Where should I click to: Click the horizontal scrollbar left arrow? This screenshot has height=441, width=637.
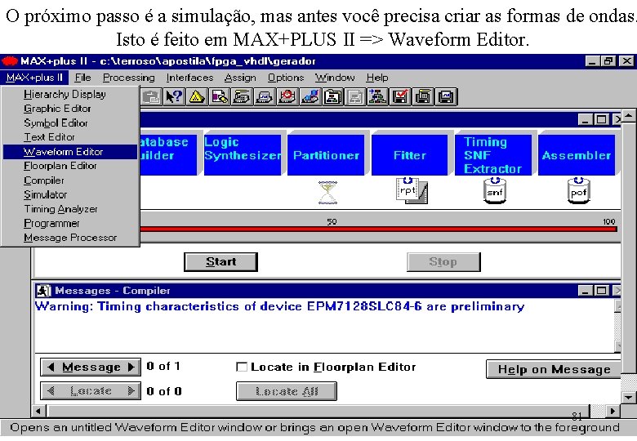[x=38, y=411]
